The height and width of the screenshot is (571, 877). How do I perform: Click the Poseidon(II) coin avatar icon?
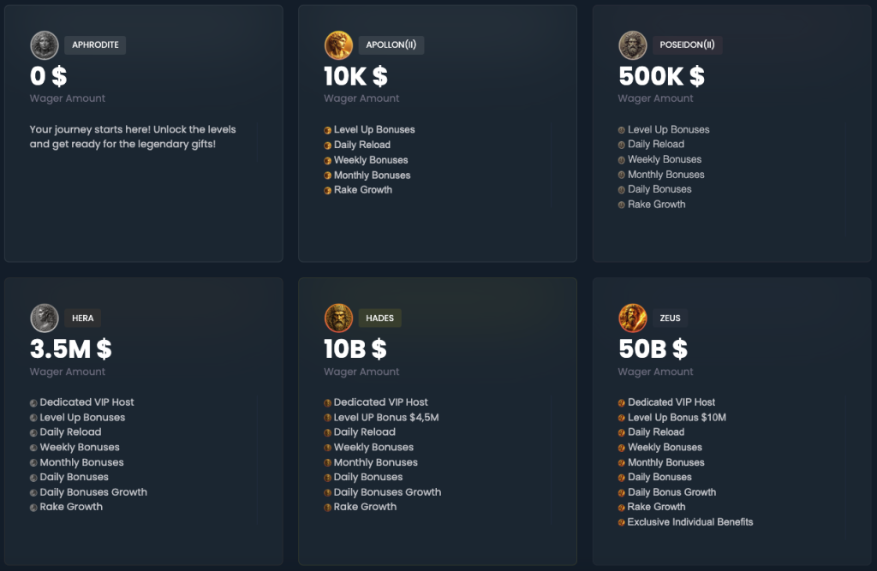634,45
